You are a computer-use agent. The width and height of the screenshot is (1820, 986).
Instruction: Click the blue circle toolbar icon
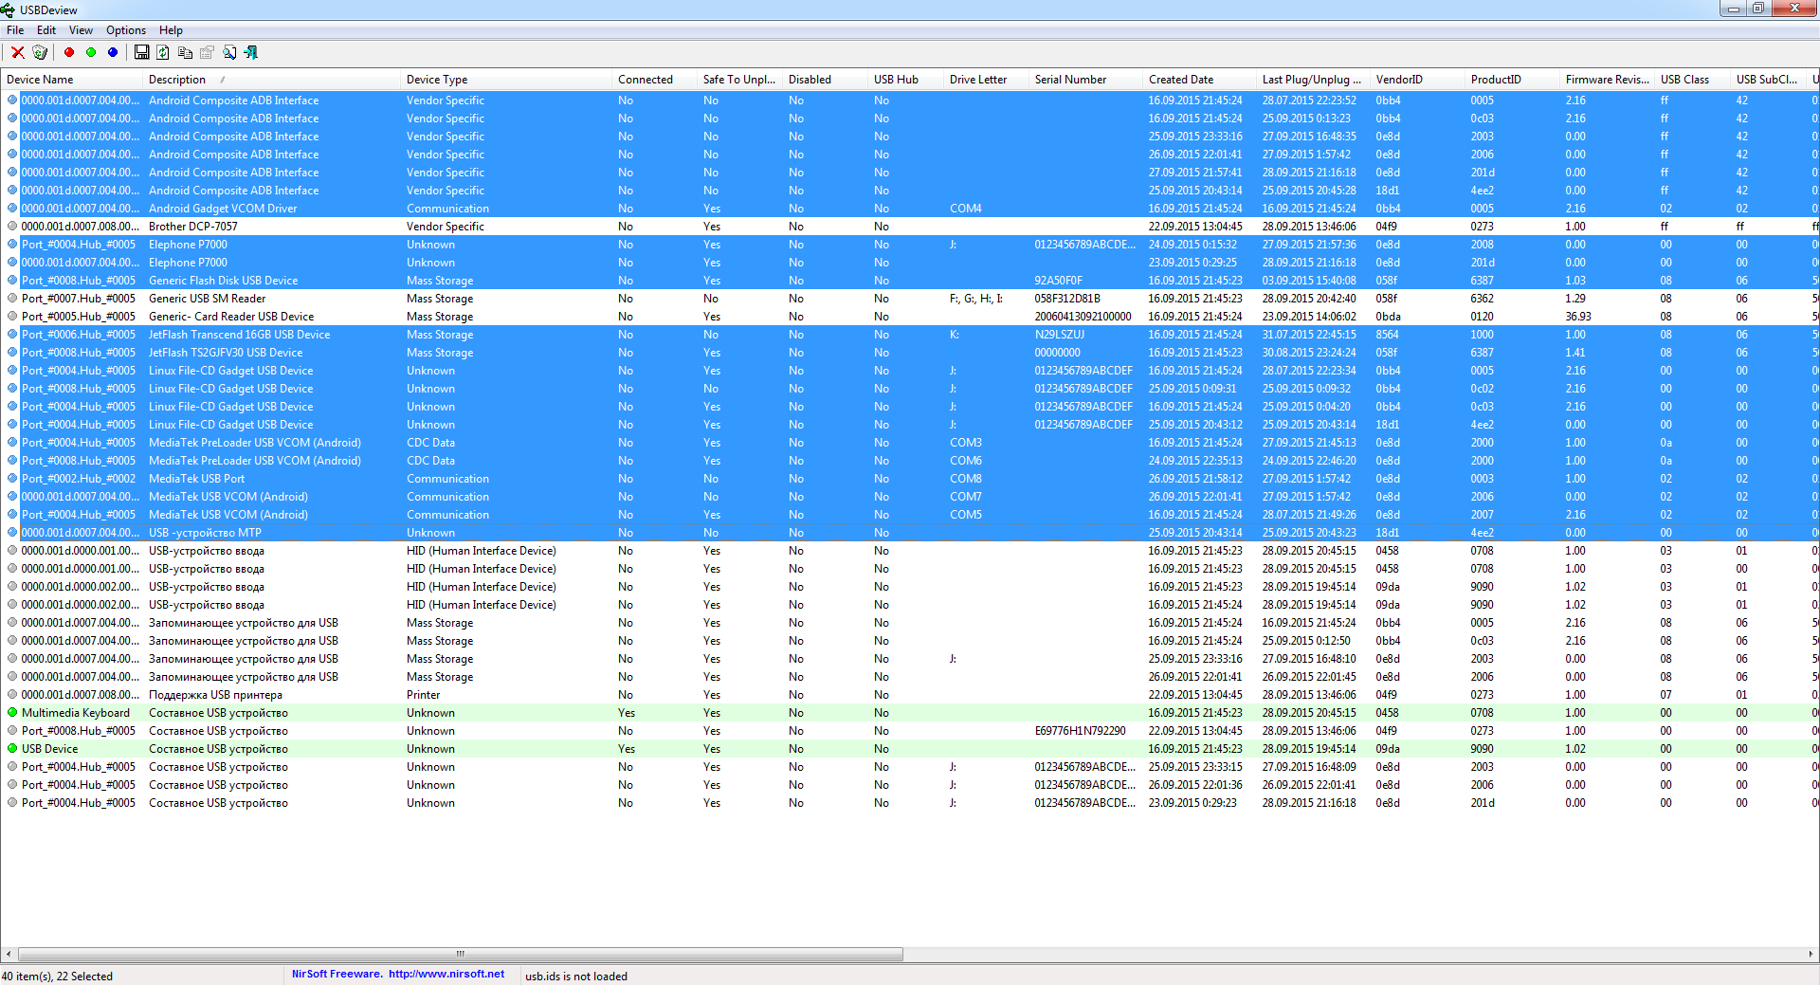(x=113, y=53)
